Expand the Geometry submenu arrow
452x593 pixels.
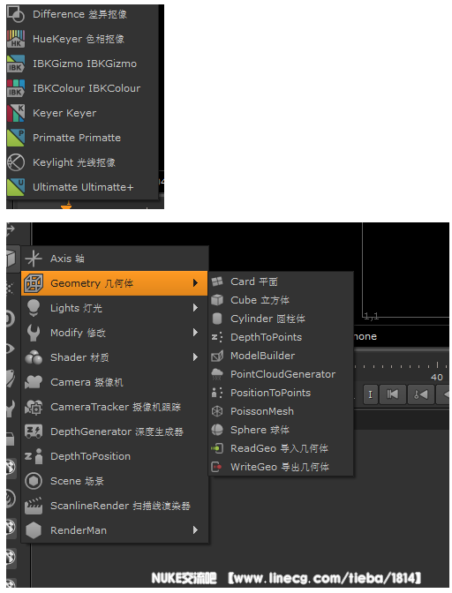196,283
